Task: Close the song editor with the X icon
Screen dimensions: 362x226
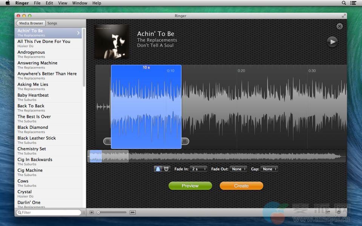Action: 339,26
